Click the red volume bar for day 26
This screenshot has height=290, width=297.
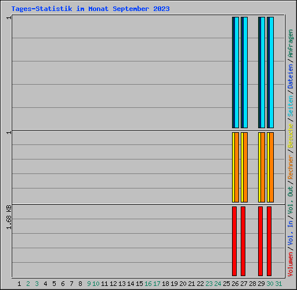point(234,241)
